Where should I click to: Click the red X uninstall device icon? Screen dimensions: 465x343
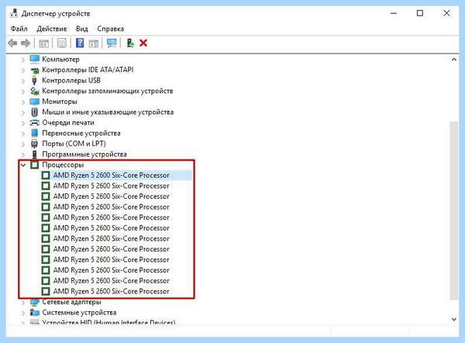click(x=143, y=43)
